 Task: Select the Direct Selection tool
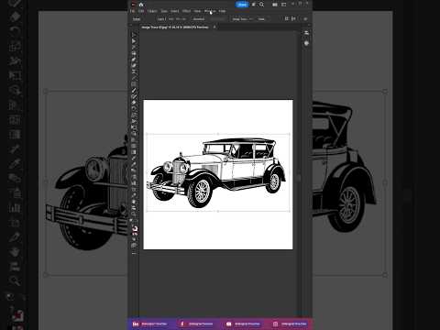coord(134,41)
